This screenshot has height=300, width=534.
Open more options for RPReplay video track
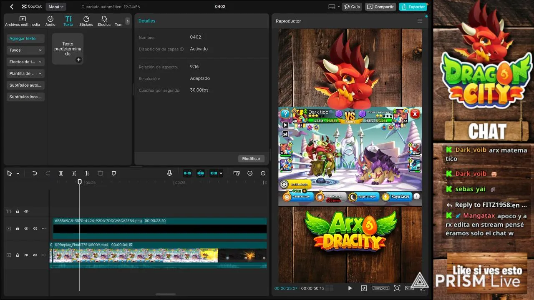[x=44, y=255]
